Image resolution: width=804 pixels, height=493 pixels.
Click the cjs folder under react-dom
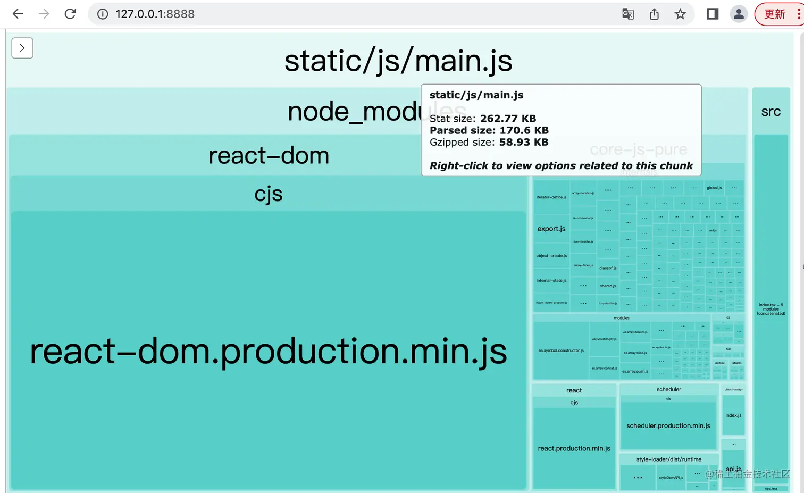269,194
